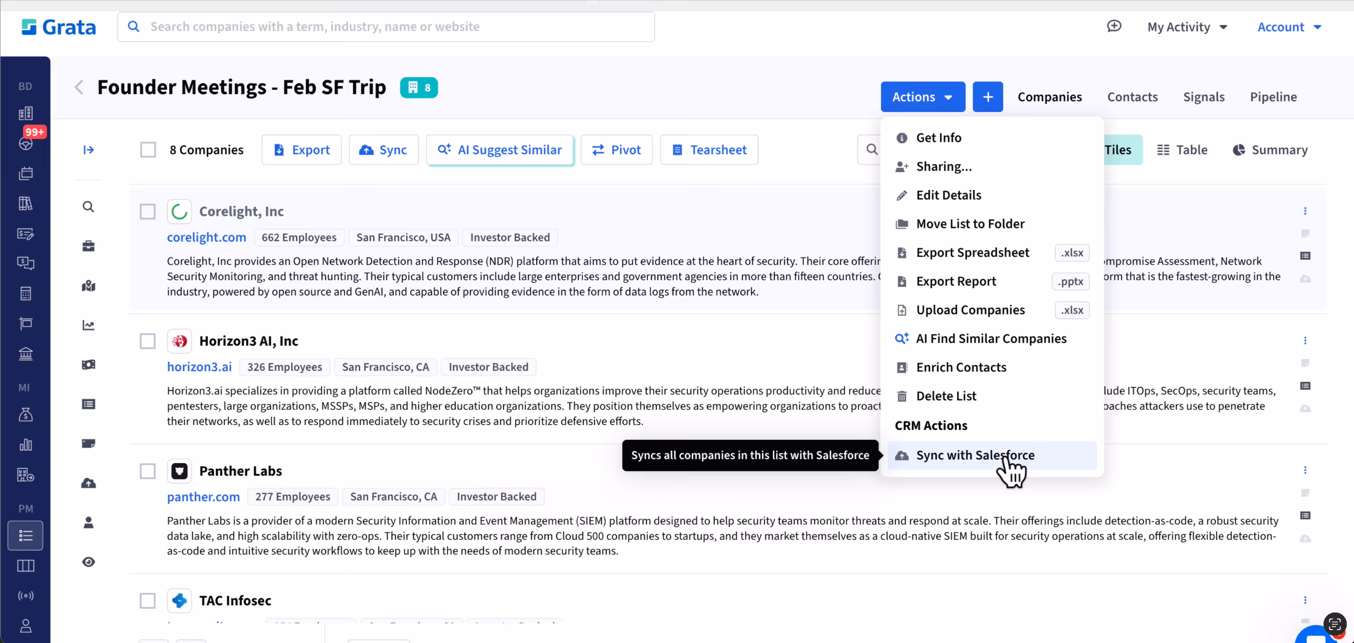The width and height of the screenshot is (1354, 643).
Task: Choose Export Spreadsheet .xlsx
Action: [992, 253]
